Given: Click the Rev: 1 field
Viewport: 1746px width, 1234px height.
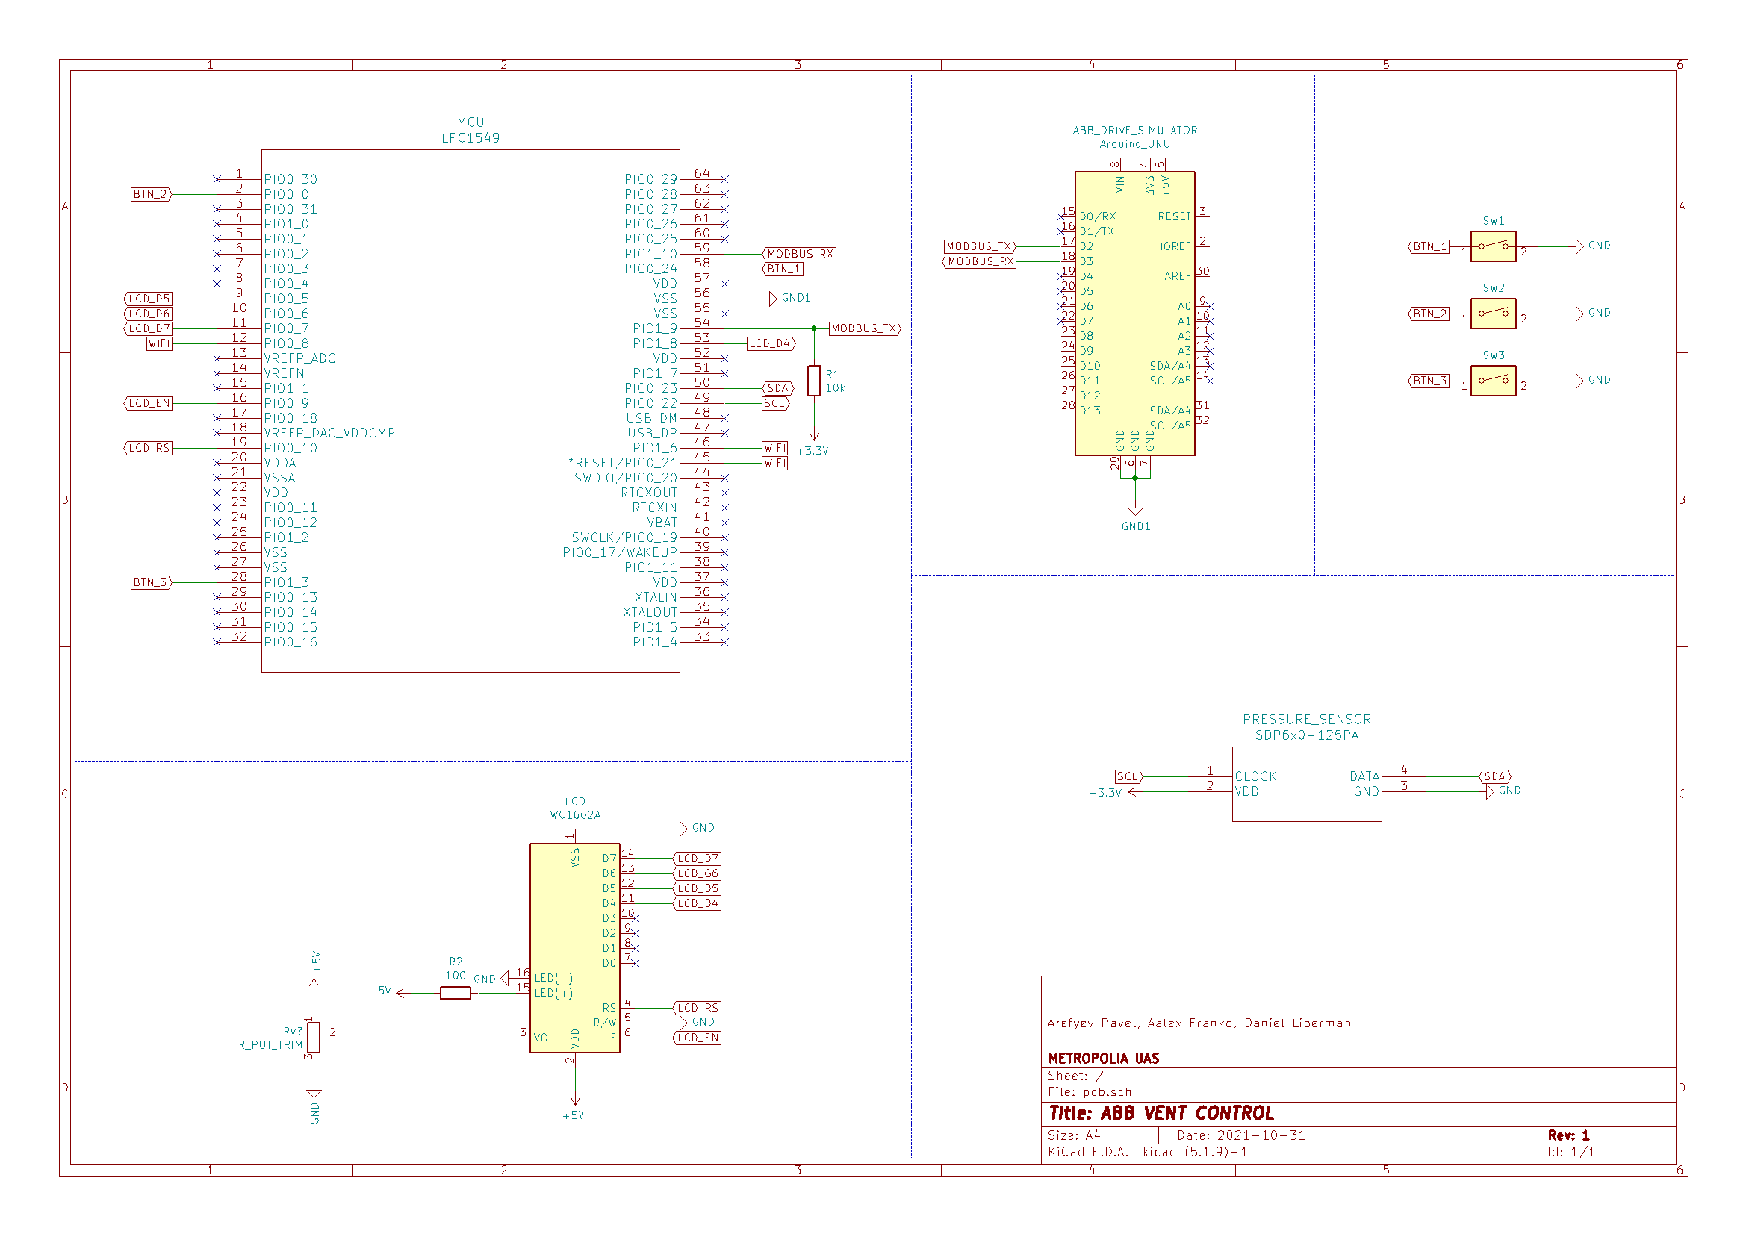Looking at the screenshot, I should pos(1568,1135).
